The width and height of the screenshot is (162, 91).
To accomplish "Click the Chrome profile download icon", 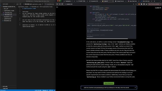I will click(x=146, y=4).
